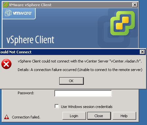
Task: Close the VMware vSphere Client window
Action: pyautogui.click(x=135, y=5)
